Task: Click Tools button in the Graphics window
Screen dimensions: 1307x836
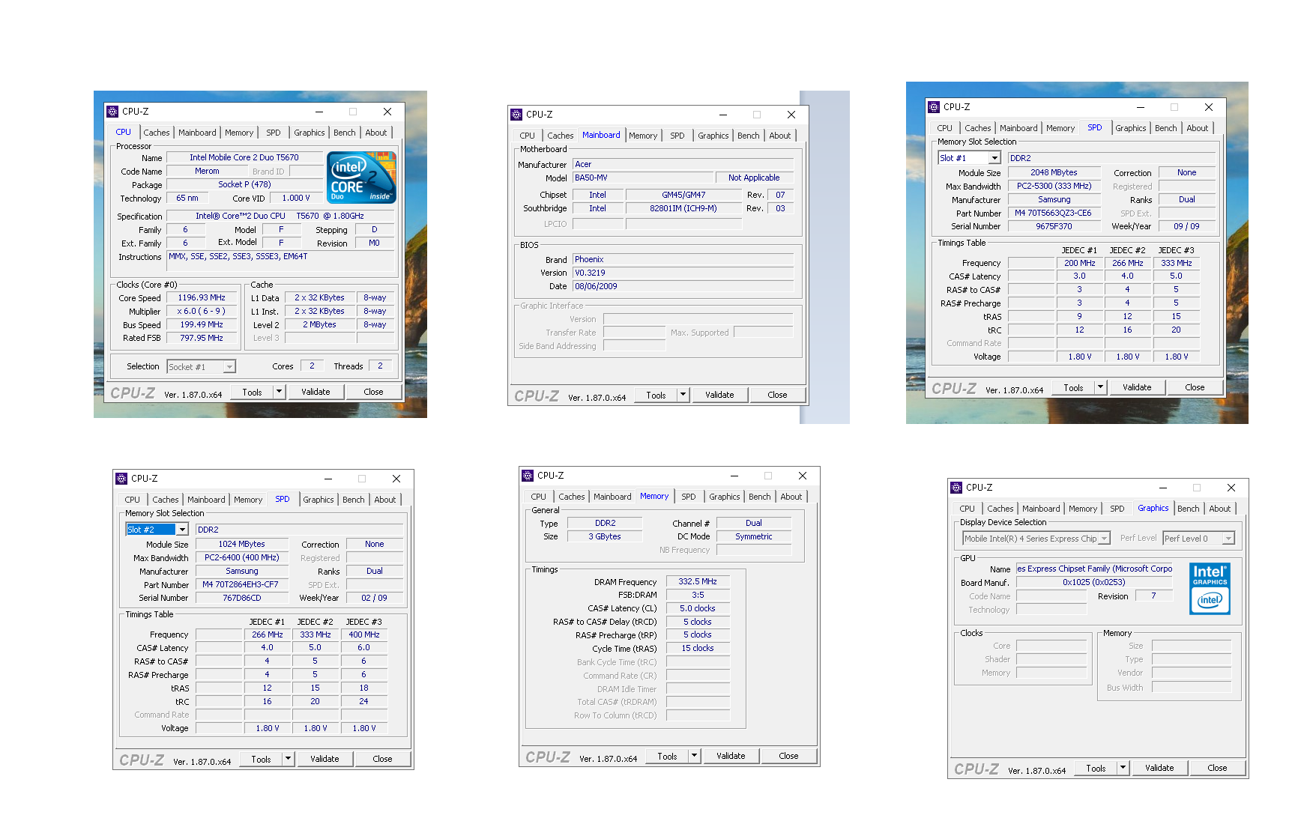Action: pyautogui.click(x=1096, y=768)
